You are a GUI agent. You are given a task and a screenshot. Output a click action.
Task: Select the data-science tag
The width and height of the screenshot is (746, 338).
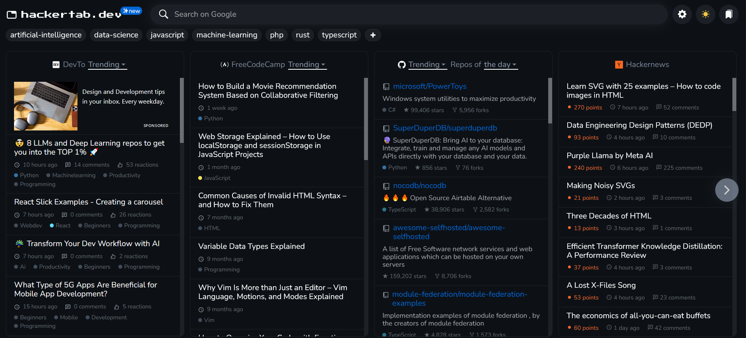[116, 35]
